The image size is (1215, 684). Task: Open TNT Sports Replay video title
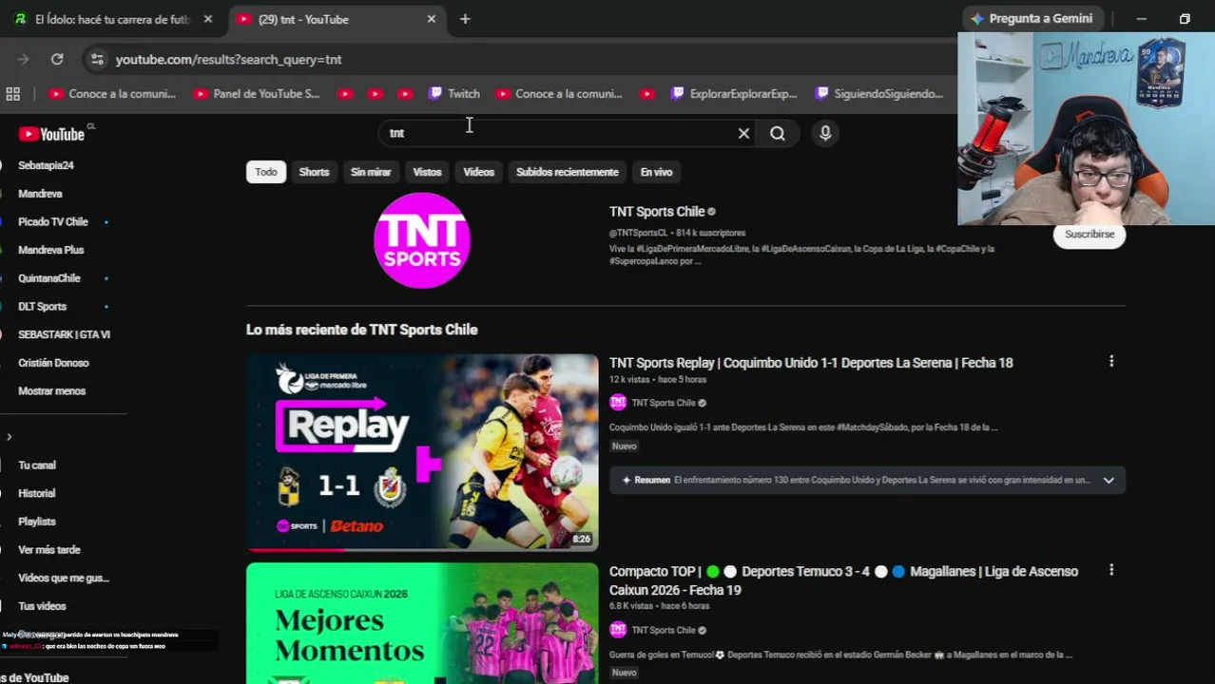click(x=811, y=363)
